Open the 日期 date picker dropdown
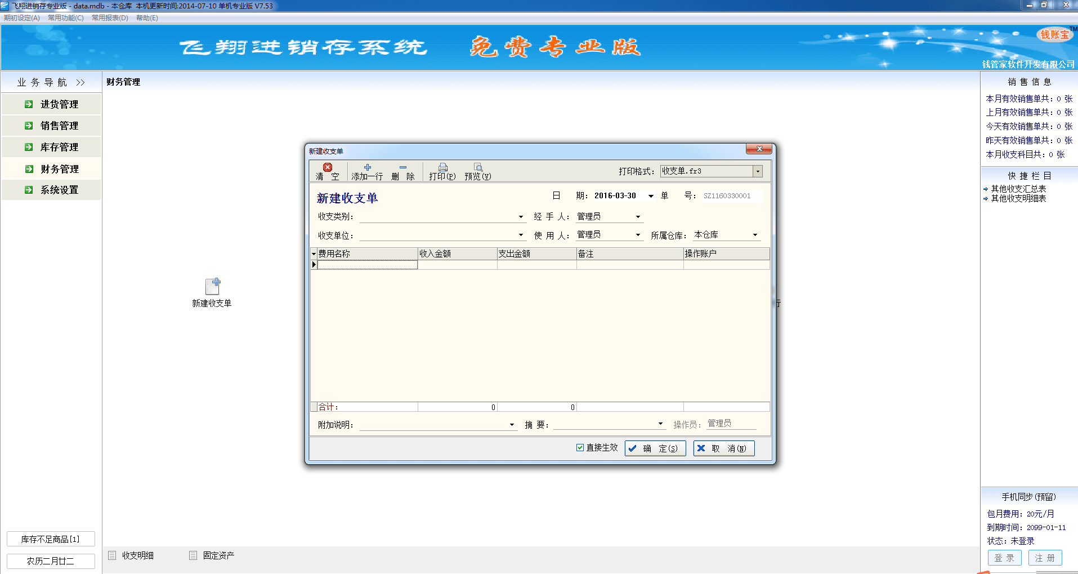Screen dimensions: 1078x574 (651, 196)
